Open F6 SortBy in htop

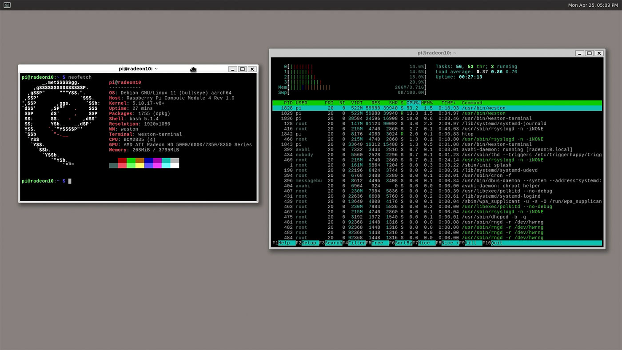click(x=401, y=243)
